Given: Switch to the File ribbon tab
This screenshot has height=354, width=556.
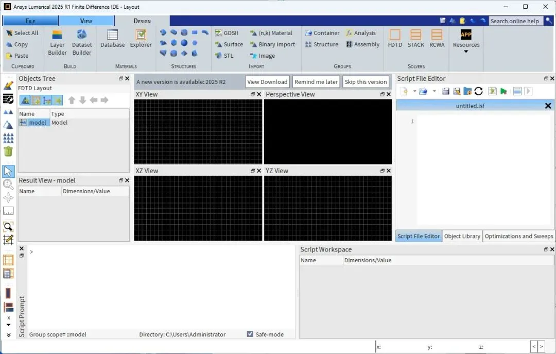Looking at the screenshot, I should 30,21.
